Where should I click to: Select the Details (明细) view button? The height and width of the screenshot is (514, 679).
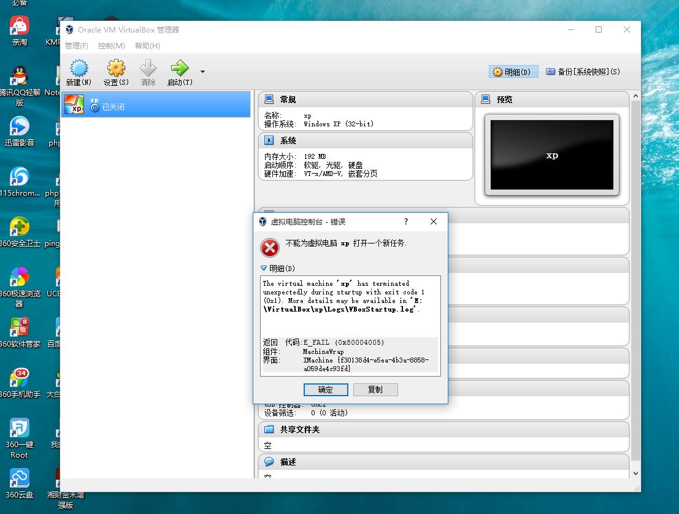[x=513, y=72]
